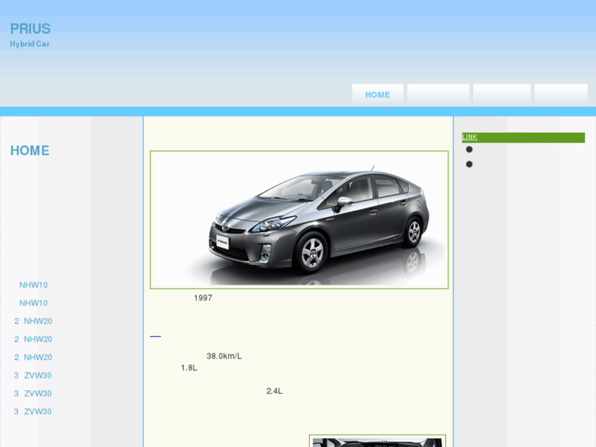The width and height of the screenshot is (596, 447).
Task: Click the interior photo thumbnail at bottom
Action: (x=377, y=441)
